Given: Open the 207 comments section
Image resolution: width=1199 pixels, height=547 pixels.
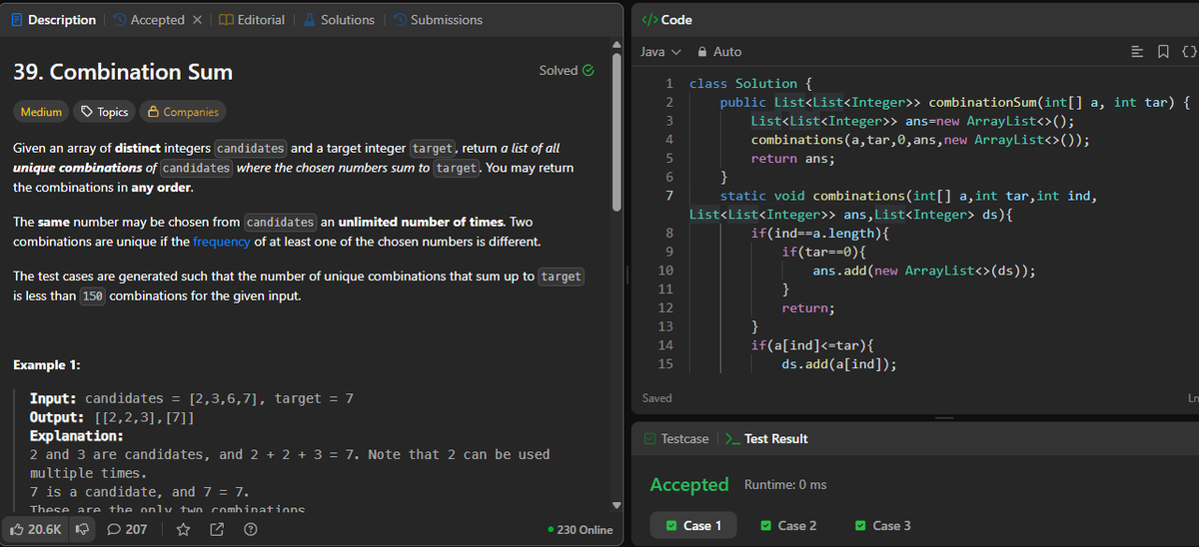Looking at the screenshot, I should coord(127,529).
